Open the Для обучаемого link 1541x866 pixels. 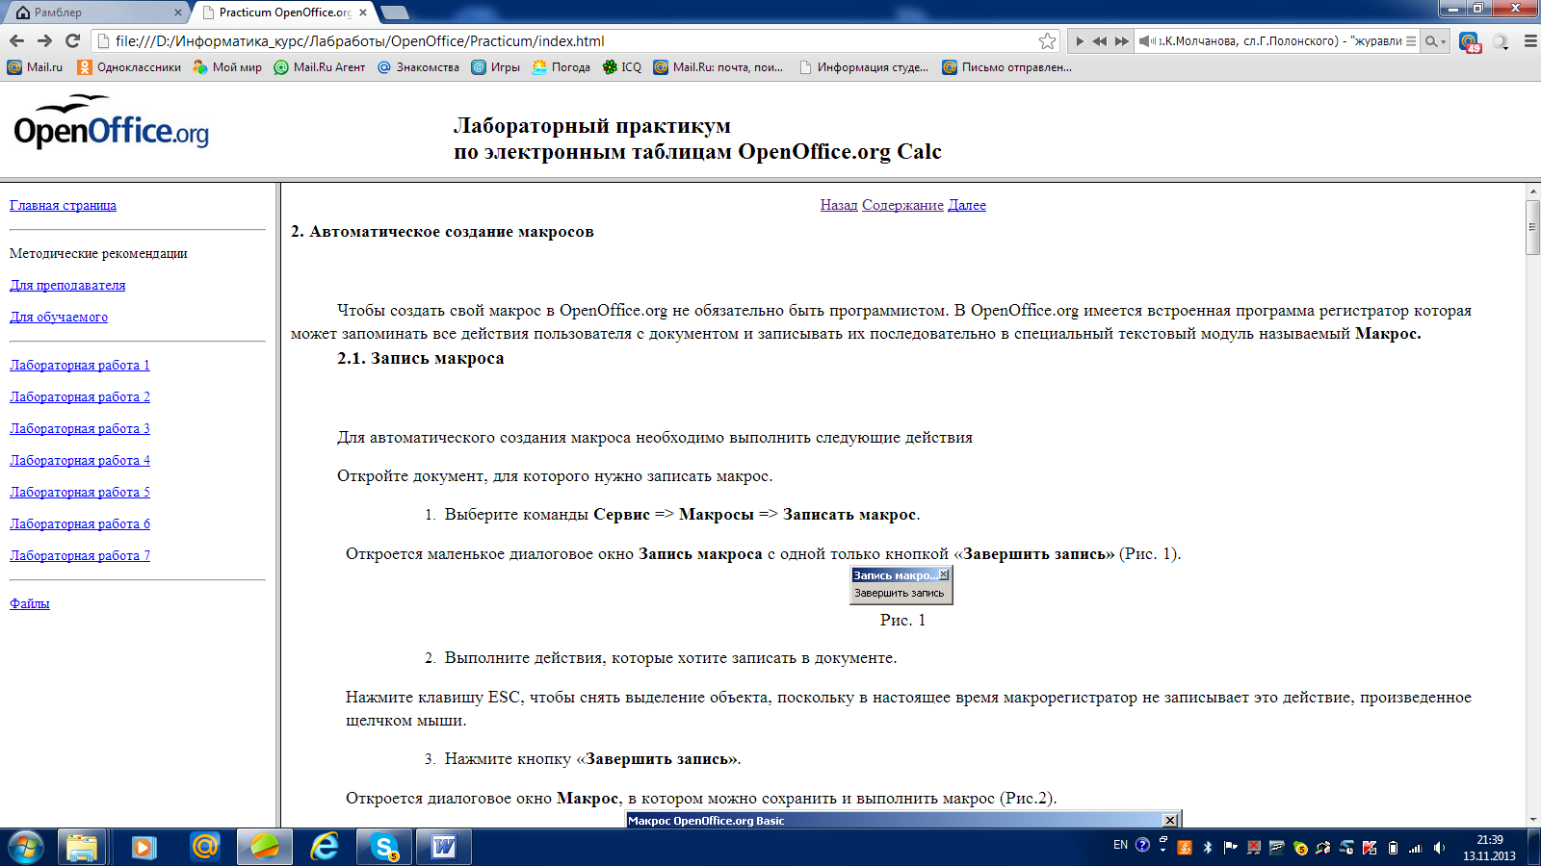click(59, 317)
